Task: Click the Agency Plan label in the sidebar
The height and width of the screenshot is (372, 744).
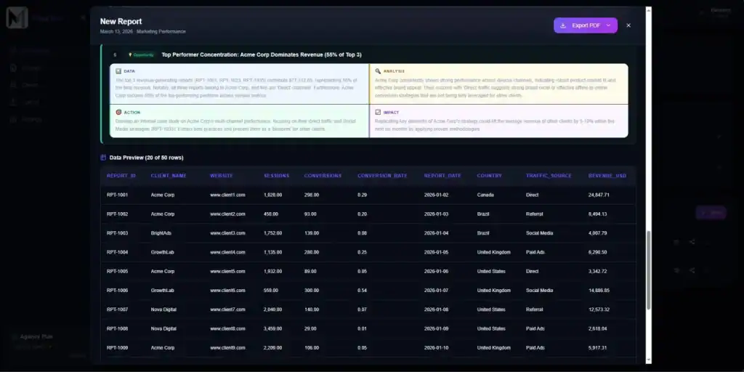Action: point(36,336)
